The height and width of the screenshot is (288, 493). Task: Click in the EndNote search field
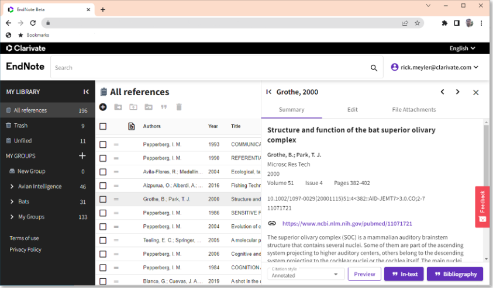pyautogui.click(x=211, y=68)
